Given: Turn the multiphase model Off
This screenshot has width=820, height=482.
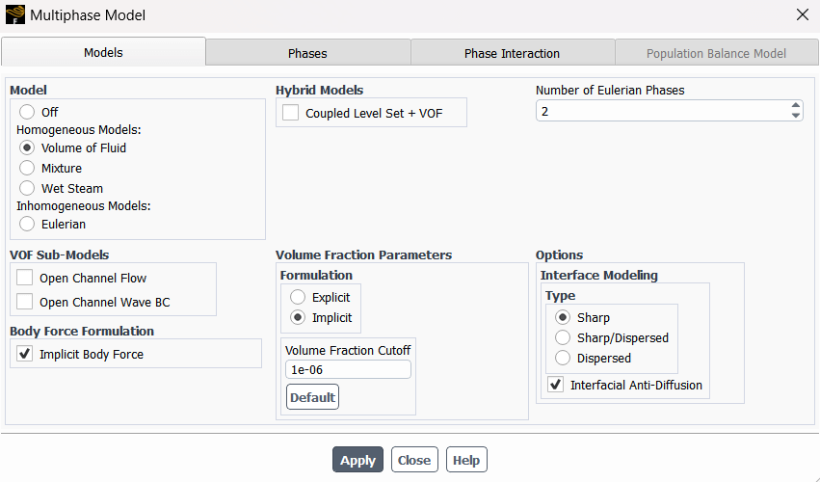Looking at the screenshot, I should click(x=27, y=112).
